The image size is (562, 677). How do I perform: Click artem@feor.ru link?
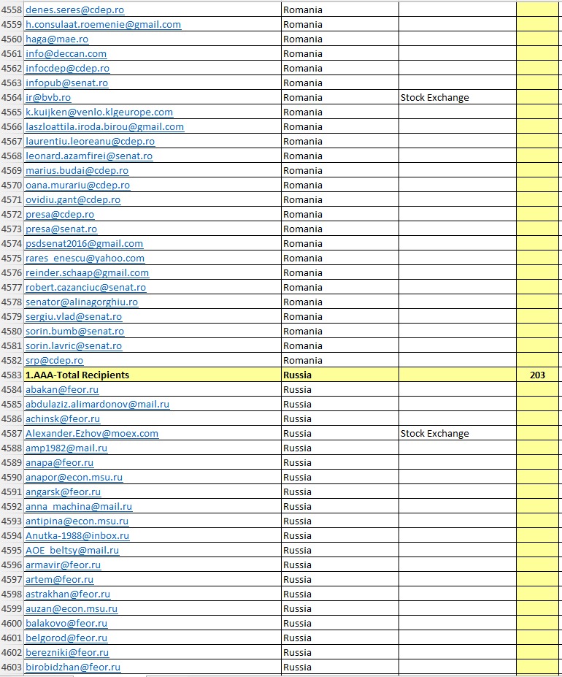[x=60, y=581]
